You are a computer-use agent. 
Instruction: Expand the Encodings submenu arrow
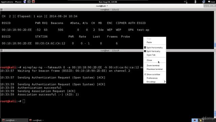point(164,82)
